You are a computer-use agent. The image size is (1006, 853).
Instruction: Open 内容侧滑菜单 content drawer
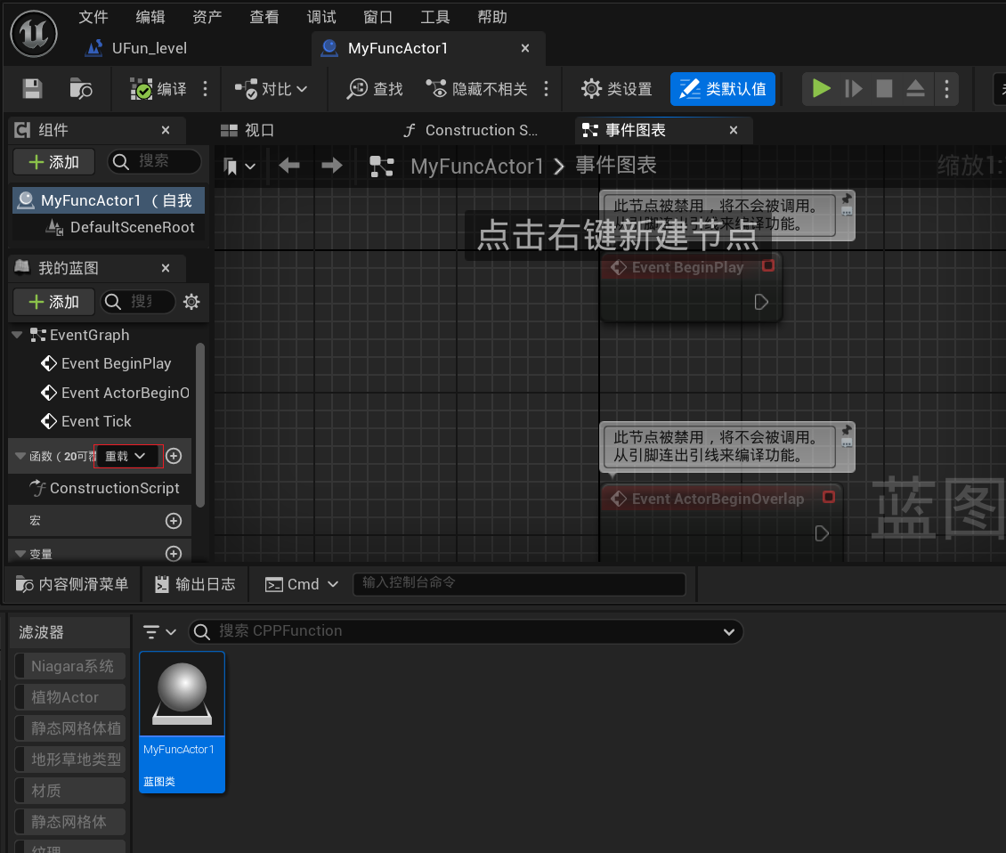(x=72, y=584)
